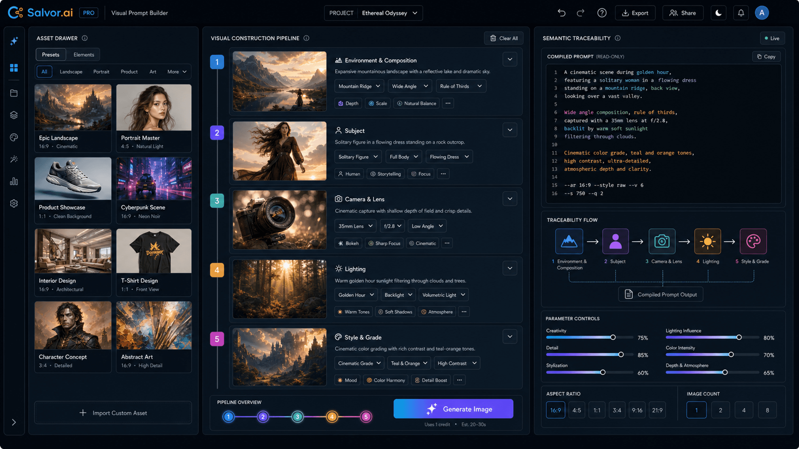Switch to the Elements tab
The height and width of the screenshot is (449, 799).
coord(84,55)
